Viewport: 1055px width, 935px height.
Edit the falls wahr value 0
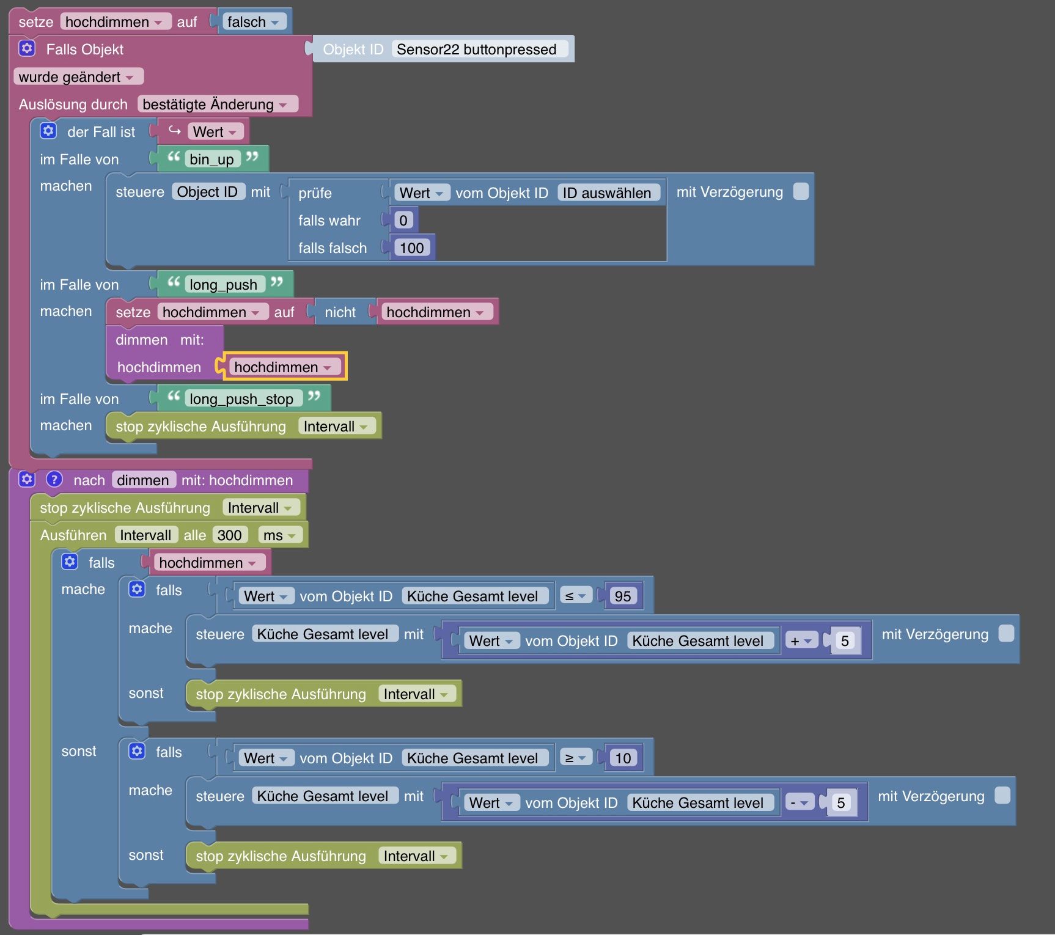(403, 221)
